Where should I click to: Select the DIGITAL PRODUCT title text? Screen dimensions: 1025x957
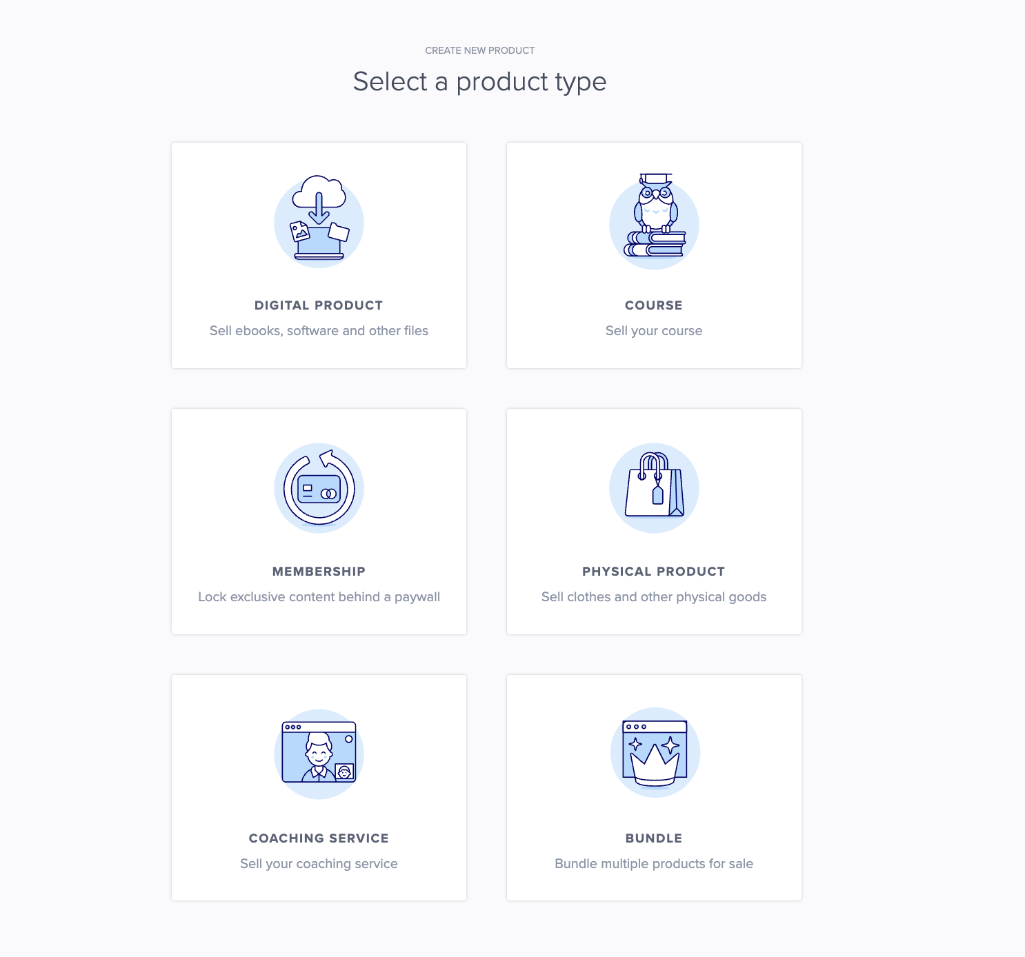[x=319, y=305]
